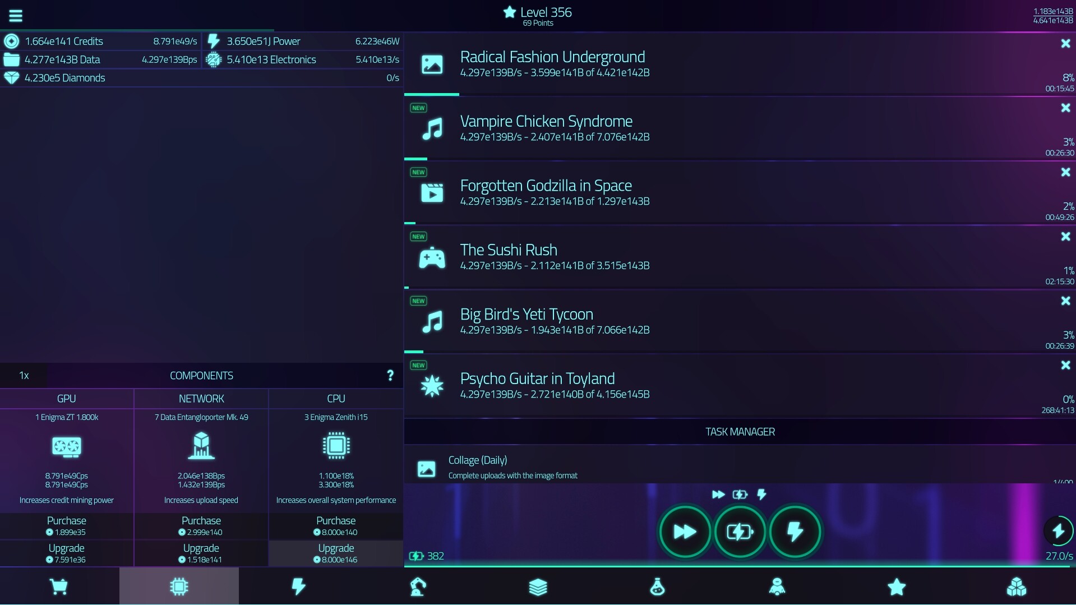Switch to the NETWORK components column
Screen dimensions: 1076x605
201,399
